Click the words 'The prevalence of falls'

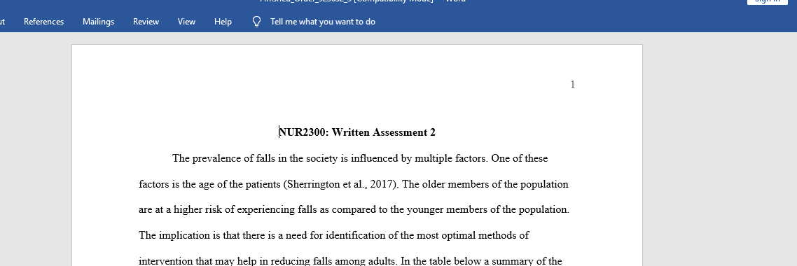click(x=224, y=158)
